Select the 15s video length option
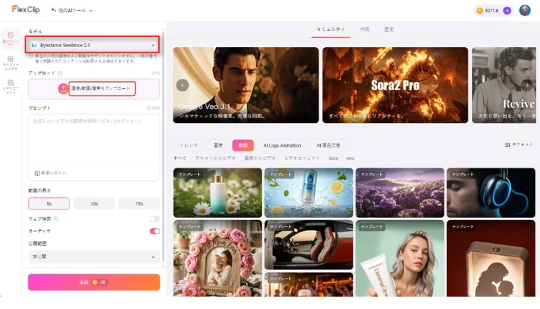Screen dimensions: 540x309 coord(139,204)
